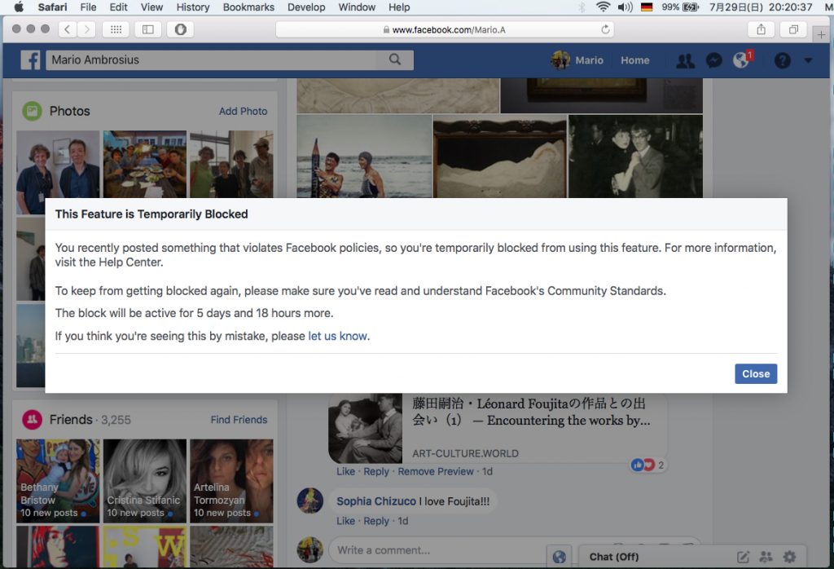834x569 pixels.
Task: Show all tabs overview icon
Action: coord(793,29)
